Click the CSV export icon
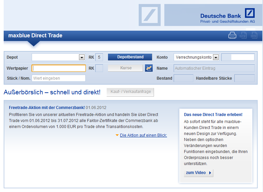The image size is (263, 192). (253, 35)
